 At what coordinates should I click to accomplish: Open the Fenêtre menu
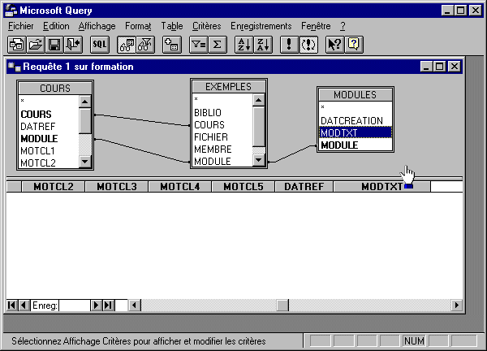click(316, 26)
